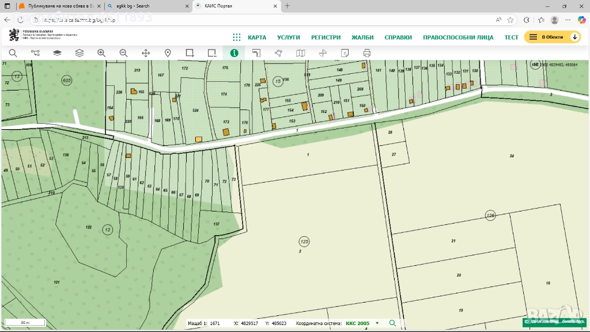Open the folded map icon tool
Image resolution: width=590 pixels, height=332 pixels.
[x=300, y=53]
